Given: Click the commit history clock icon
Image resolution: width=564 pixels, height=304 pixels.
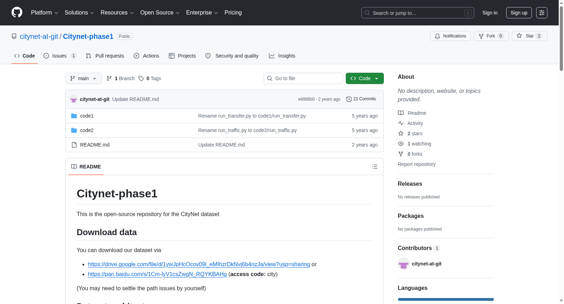Looking at the screenshot, I should pos(349,99).
